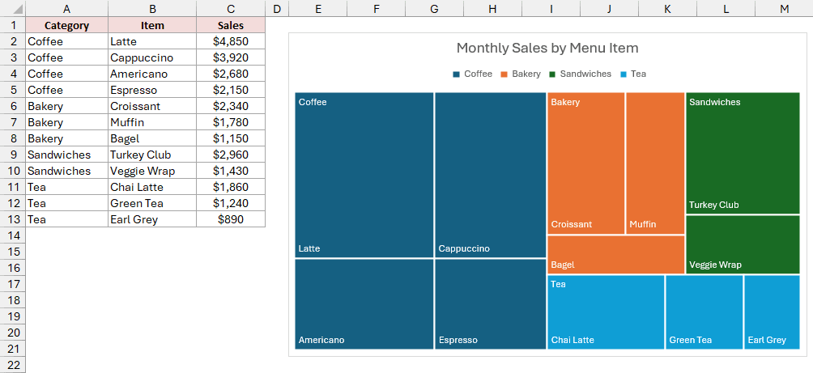Viewport: 813px width, 373px height.
Task: Click the Veggie Wrap cell in table
Action: click(x=152, y=171)
